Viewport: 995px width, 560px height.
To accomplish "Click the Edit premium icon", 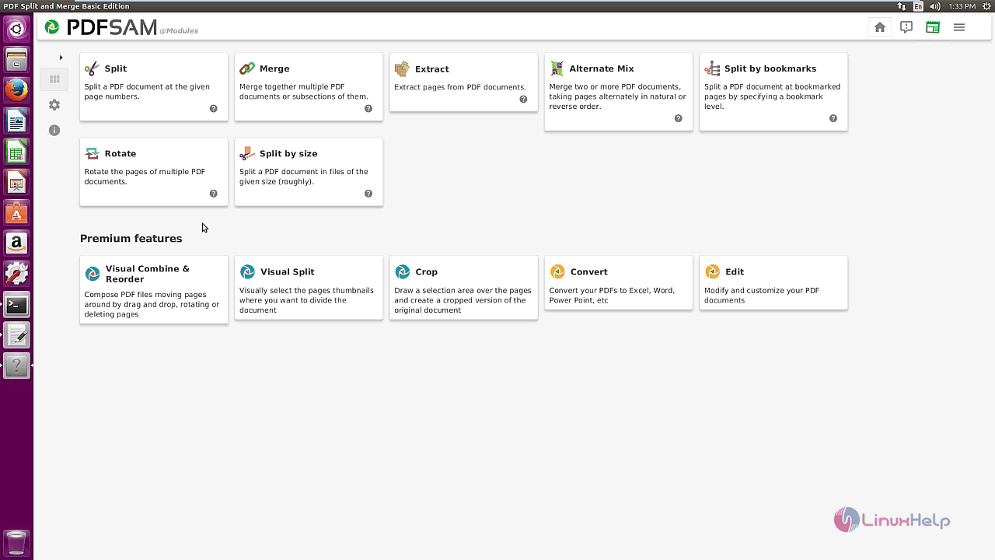I will coord(712,271).
